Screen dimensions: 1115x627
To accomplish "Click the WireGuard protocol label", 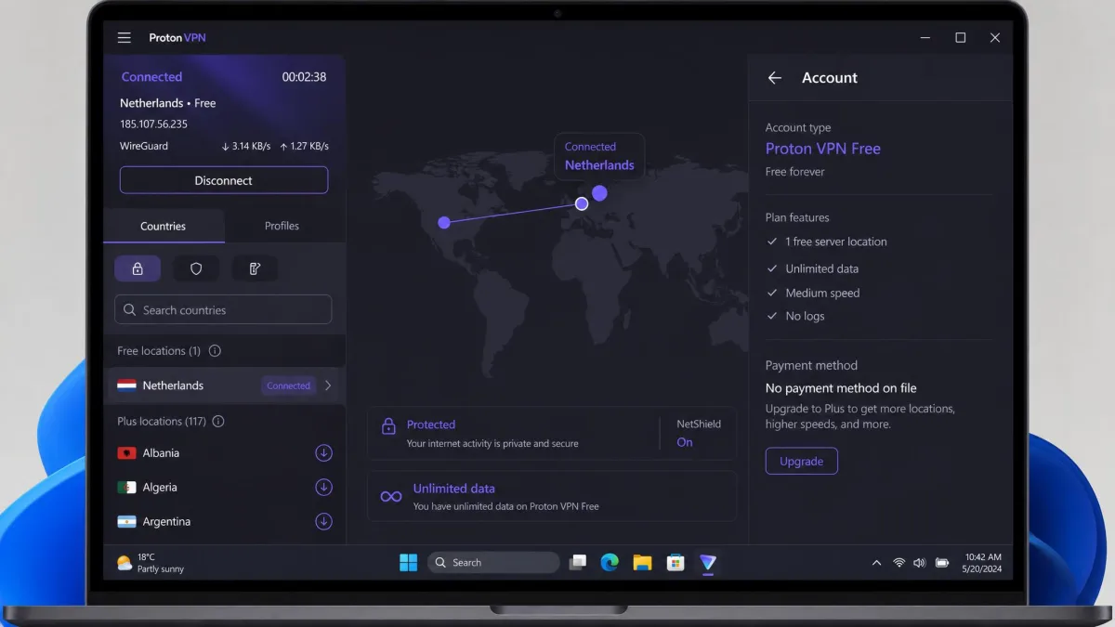I will coord(144,146).
